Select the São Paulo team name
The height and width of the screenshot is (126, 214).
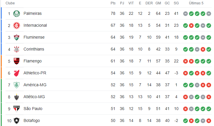click(33, 109)
